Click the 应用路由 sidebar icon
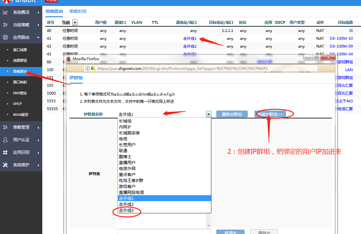This screenshot has width=361, height=234. pos(5,37)
